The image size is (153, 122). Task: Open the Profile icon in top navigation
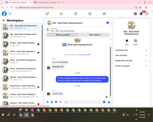[x=104, y=14]
